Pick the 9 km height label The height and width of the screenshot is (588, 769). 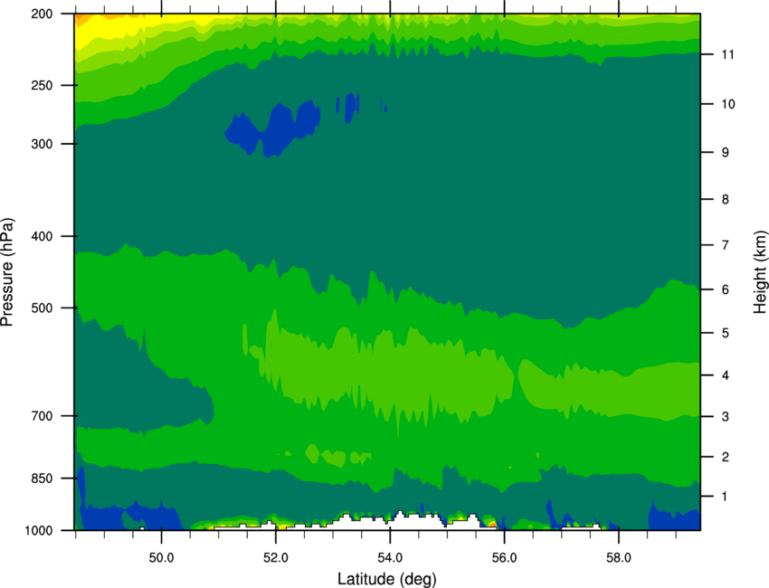coord(726,152)
